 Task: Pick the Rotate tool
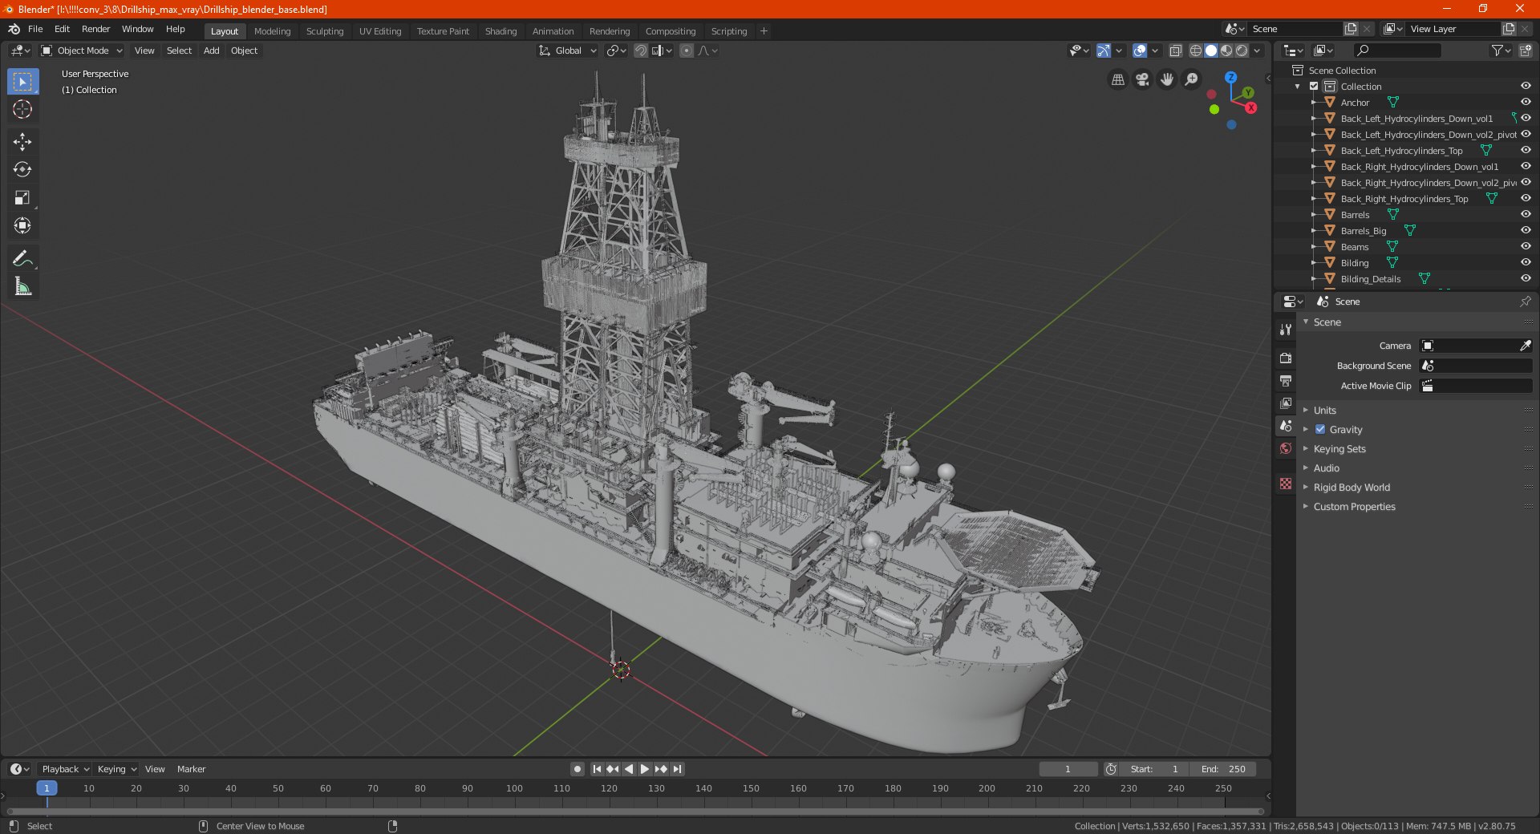tap(22, 170)
